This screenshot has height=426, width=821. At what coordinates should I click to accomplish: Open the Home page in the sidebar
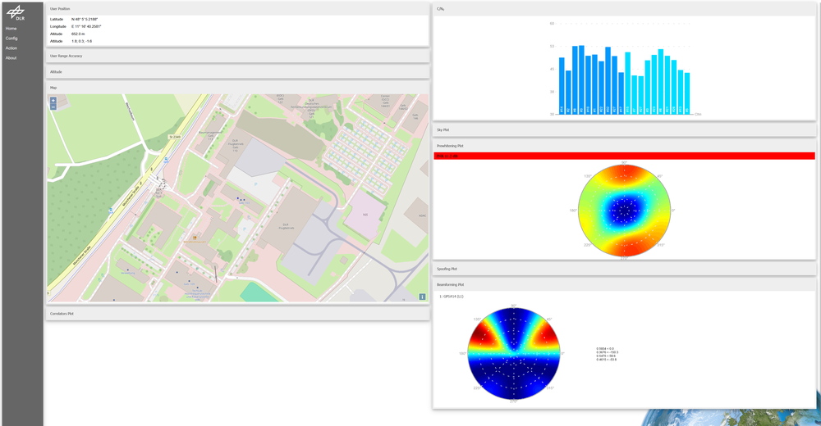(11, 29)
